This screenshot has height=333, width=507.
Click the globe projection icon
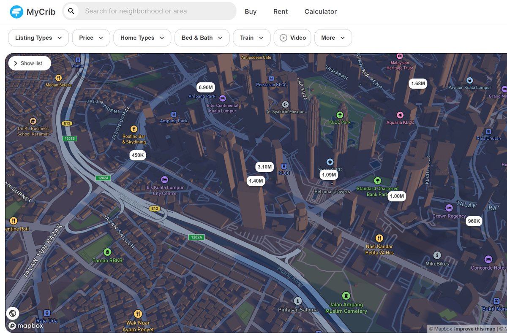(x=13, y=313)
